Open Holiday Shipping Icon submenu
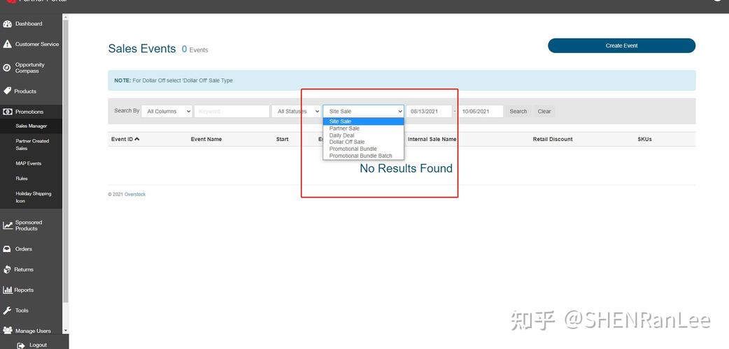Screen dimensions: 729x349 tap(34, 198)
